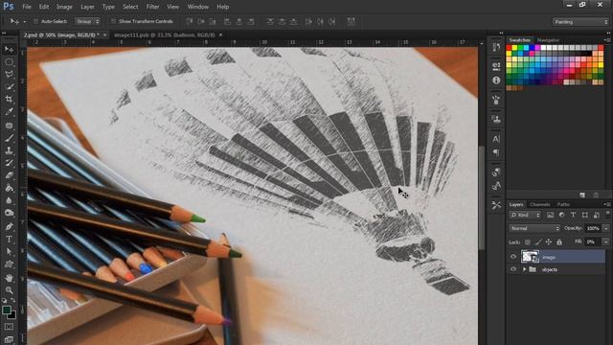
Task: Filter layers by type layer icon
Action: click(573, 215)
